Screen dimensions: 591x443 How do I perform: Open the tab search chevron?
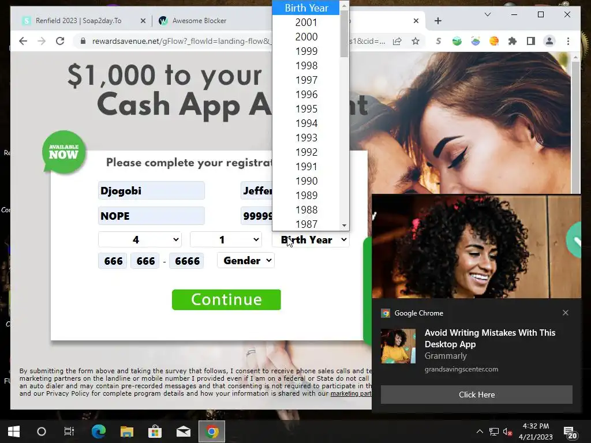(x=487, y=14)
